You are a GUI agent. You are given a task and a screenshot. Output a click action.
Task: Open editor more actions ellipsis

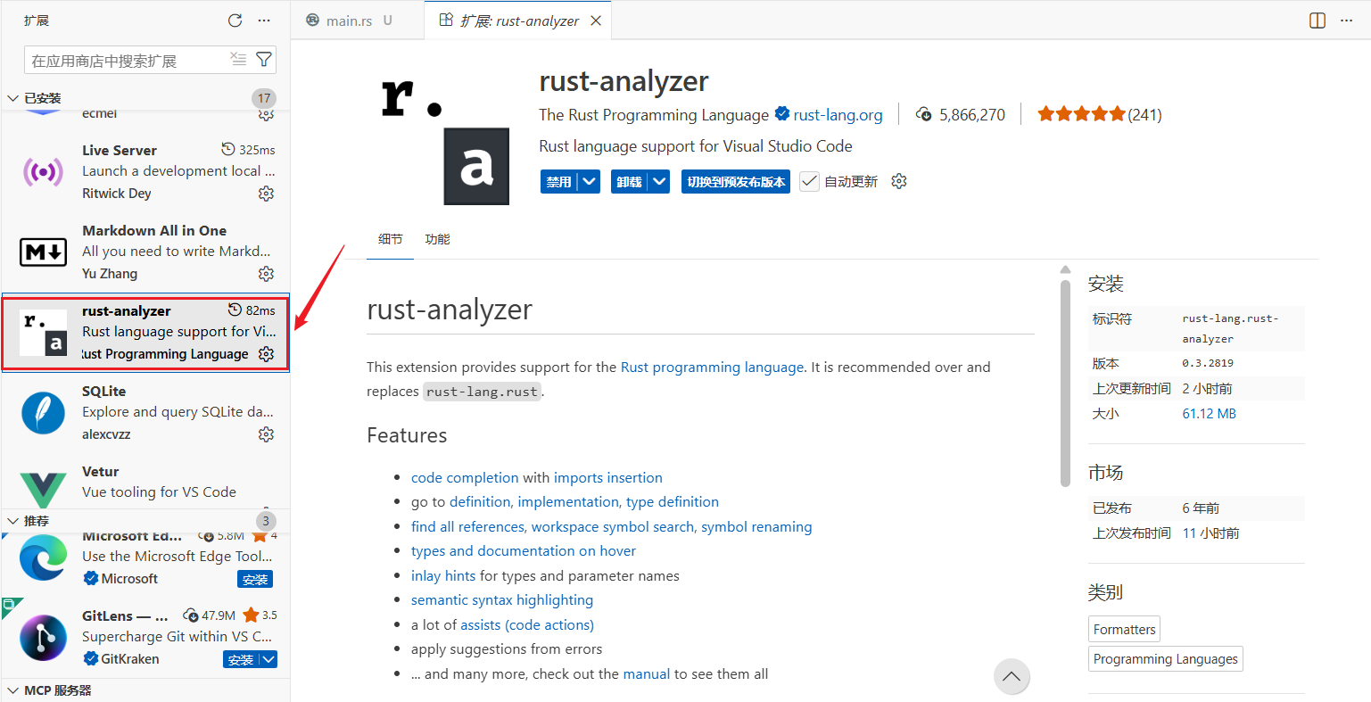tap(1346, 21)
